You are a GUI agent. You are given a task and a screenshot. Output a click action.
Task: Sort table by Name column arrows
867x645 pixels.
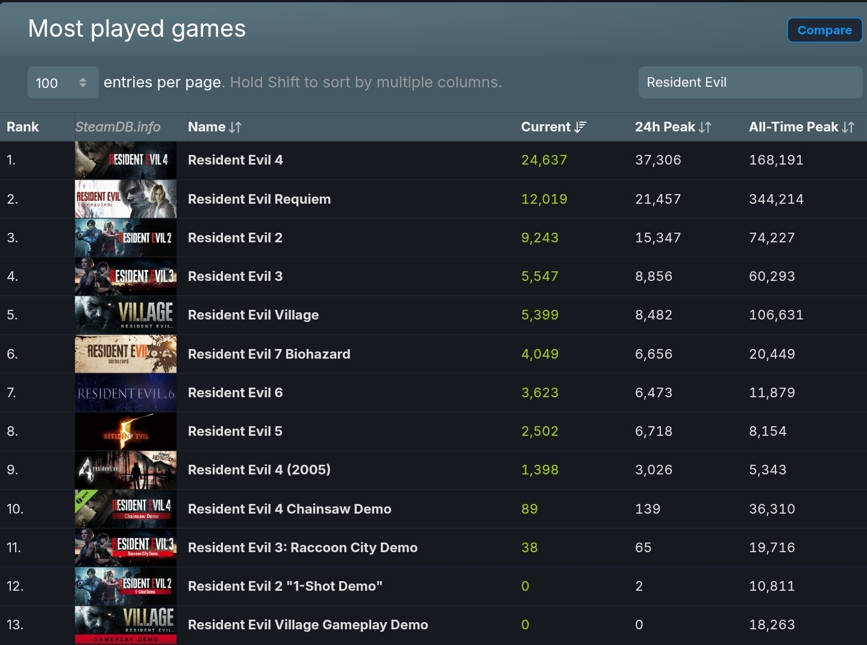click(235, 127)
